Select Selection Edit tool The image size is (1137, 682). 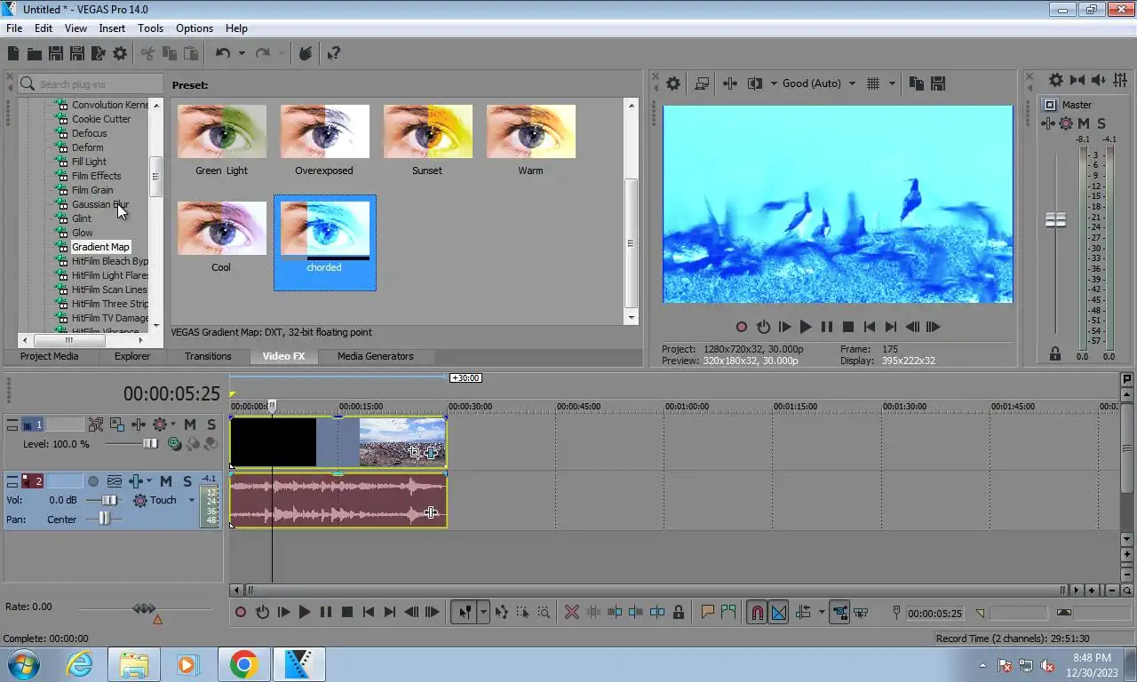(522, 612)
